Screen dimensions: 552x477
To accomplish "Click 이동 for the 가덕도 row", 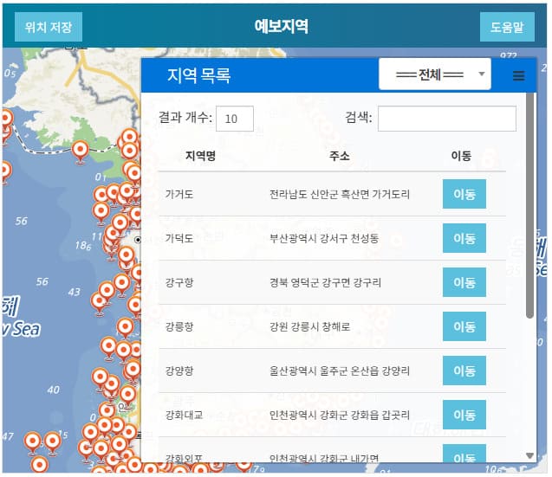I will pyautogui.click(x=464, y=238).
